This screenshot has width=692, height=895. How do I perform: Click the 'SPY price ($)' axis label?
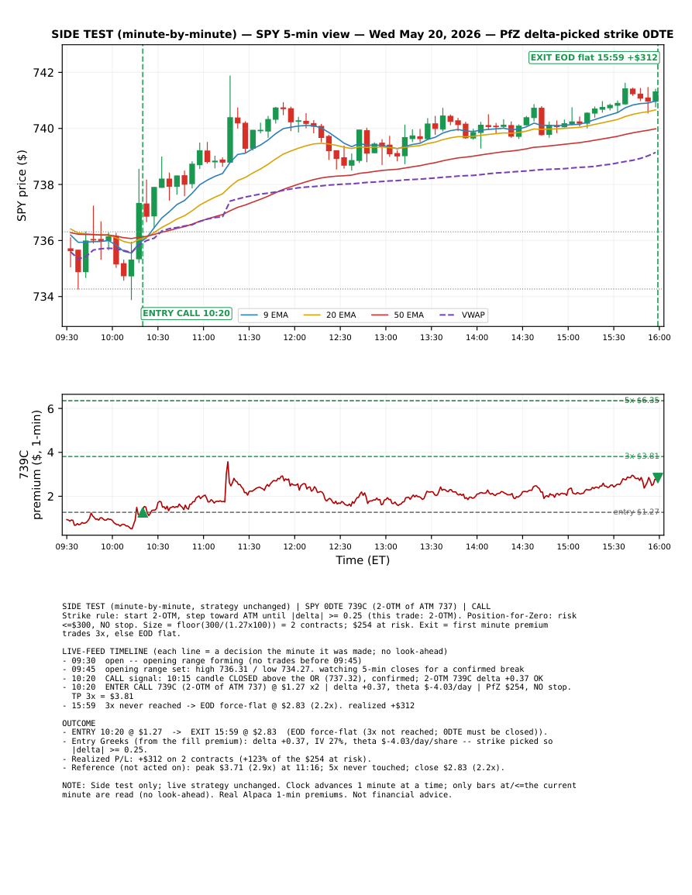[22, 185]
